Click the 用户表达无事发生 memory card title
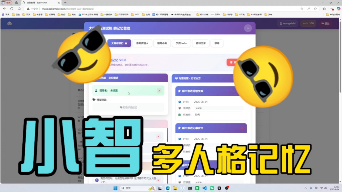Viewport: 342px width, 192px height. coord(193,128)
